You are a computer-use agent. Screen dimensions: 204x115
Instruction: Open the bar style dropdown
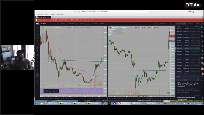(55, 24)
